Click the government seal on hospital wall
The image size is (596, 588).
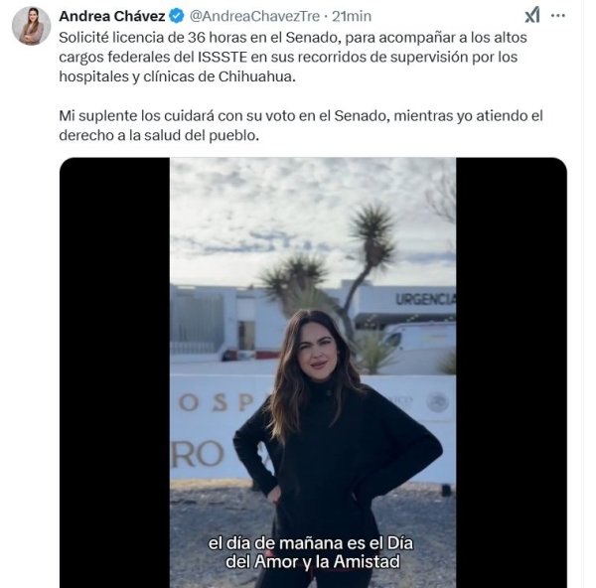click(437, 402)
